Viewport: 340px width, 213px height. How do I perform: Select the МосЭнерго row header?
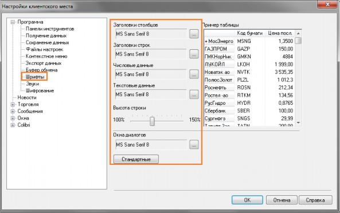click(220, 41)
